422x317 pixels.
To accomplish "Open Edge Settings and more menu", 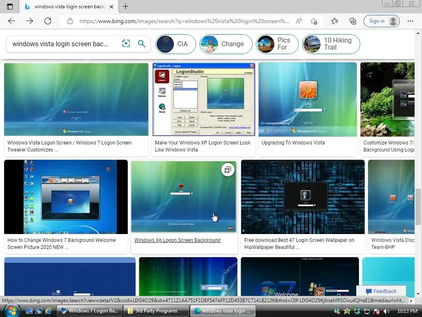I will click(x=410, y=21).
